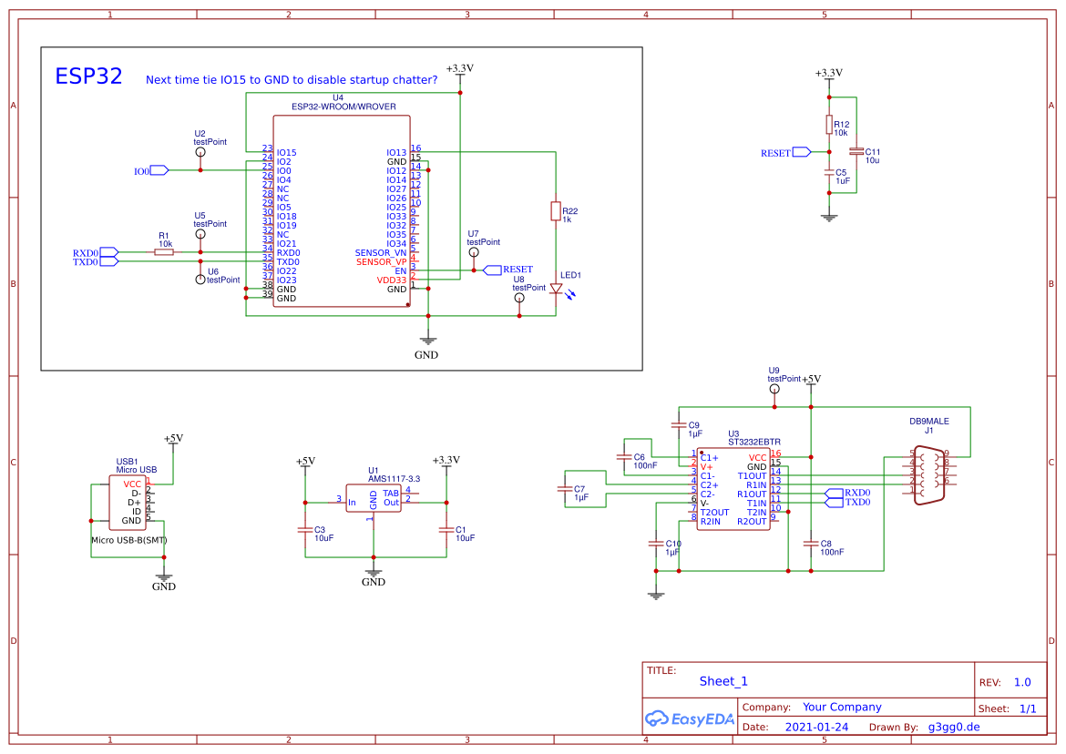Select the U8 testPoint circle near EN pin
1066x754 pixels.
pyautogui.click(x=518, y=295)
